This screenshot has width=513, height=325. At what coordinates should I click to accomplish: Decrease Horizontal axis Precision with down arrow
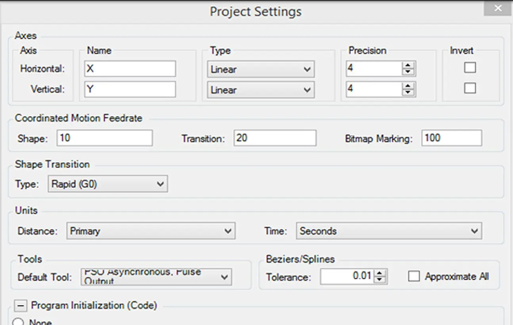pos(408,72)
